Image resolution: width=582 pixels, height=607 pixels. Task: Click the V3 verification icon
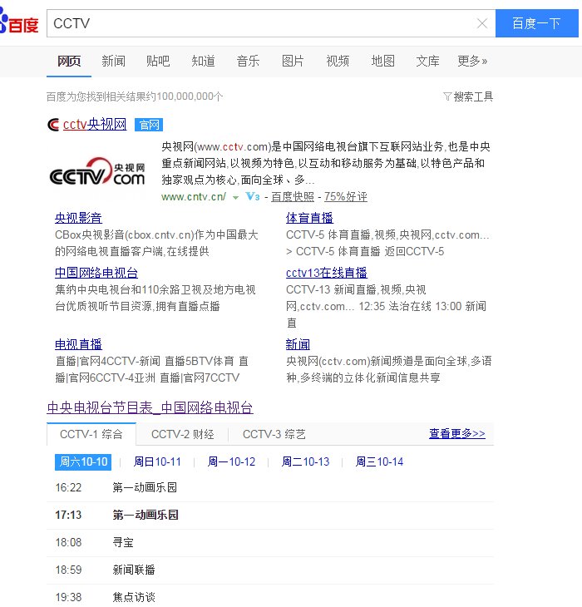click(253, 197)
